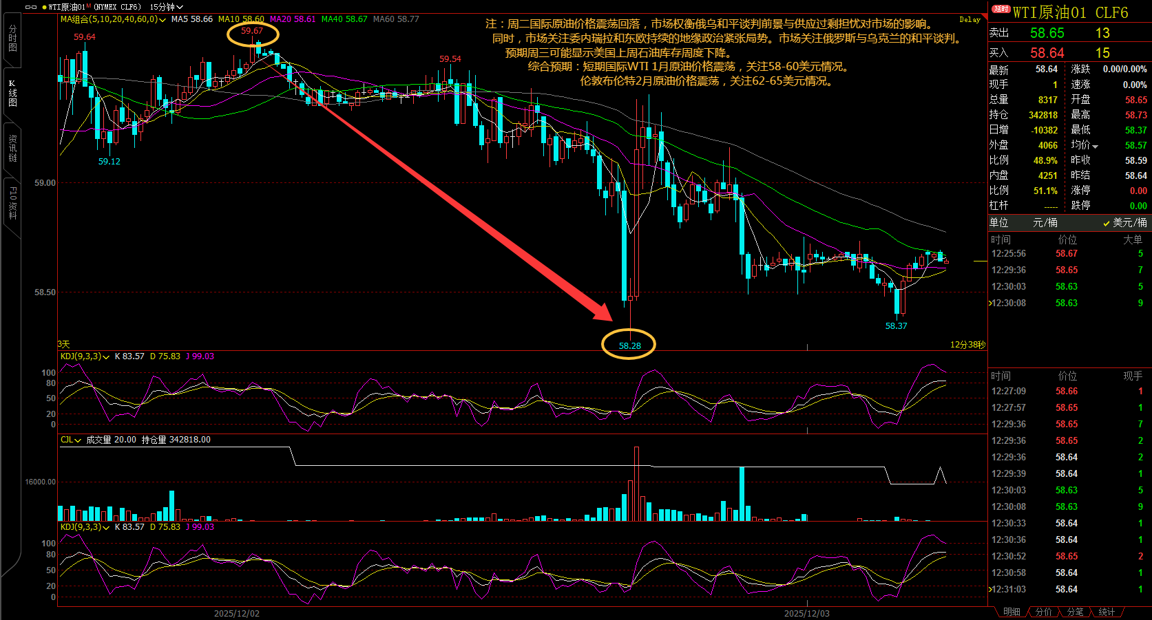Open the 统计 statistics tab
This screenshot has height=620, width=1152.
pos(1106,612)
